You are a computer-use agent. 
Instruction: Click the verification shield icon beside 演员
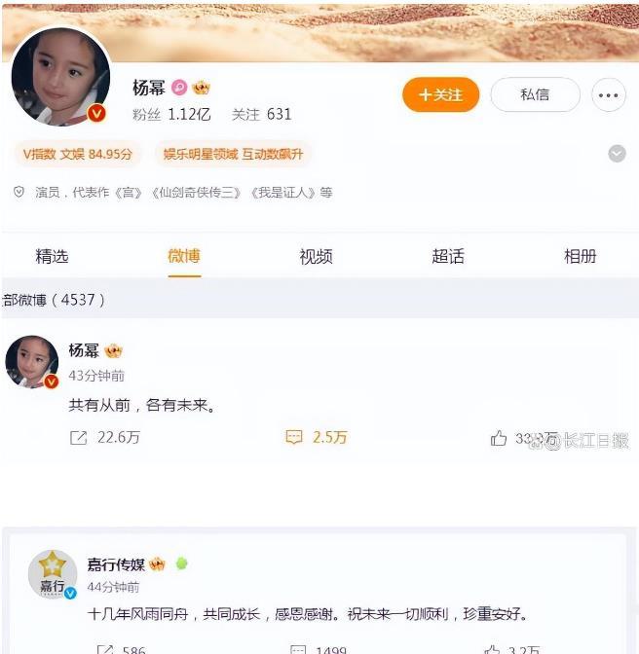click(x=19, y=192)
